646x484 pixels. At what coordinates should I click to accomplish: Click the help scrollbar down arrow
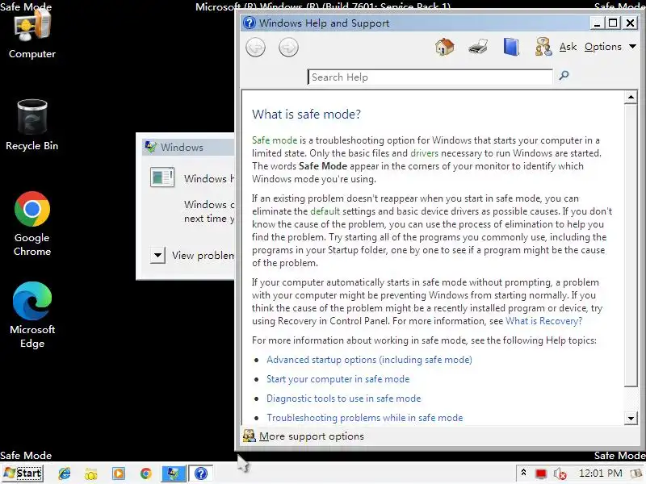coord(631,419)
